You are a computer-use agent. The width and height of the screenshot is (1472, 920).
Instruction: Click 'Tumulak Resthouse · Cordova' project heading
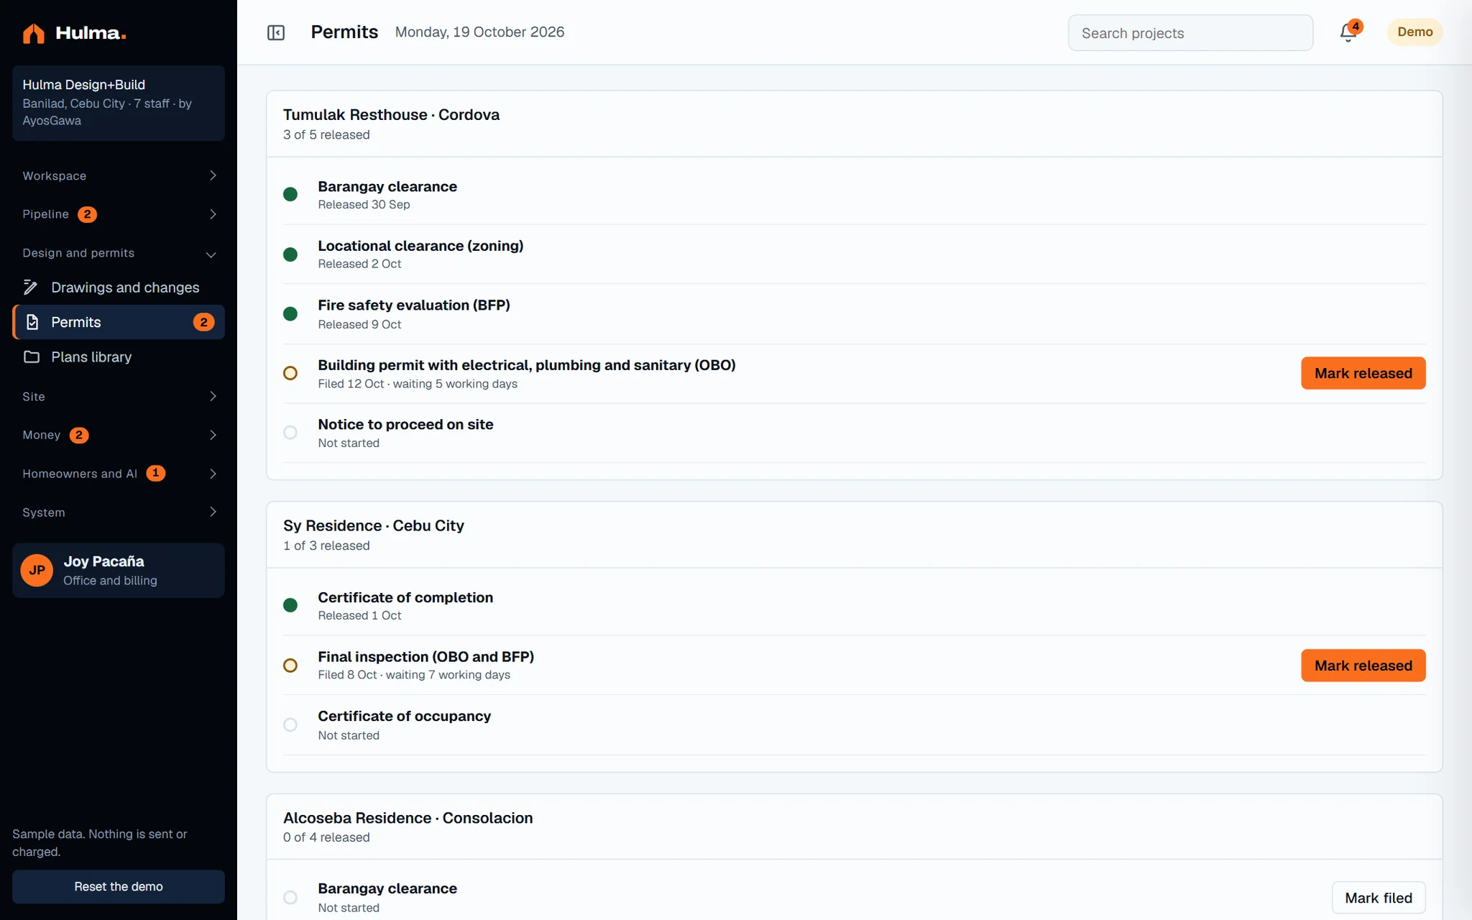[391, 115]
